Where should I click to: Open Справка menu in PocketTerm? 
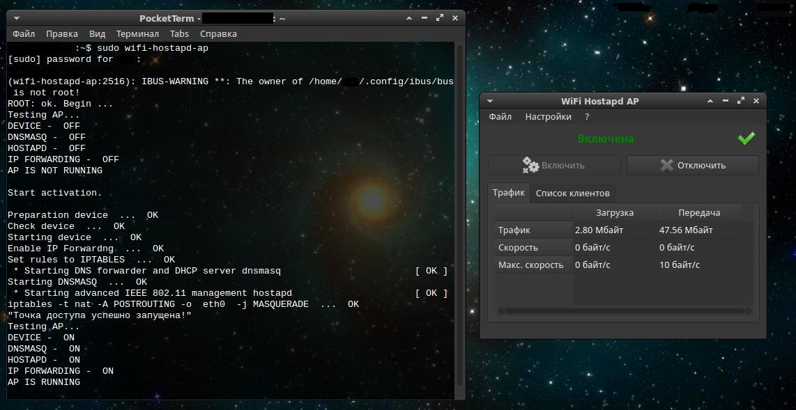tap(218, 34)
